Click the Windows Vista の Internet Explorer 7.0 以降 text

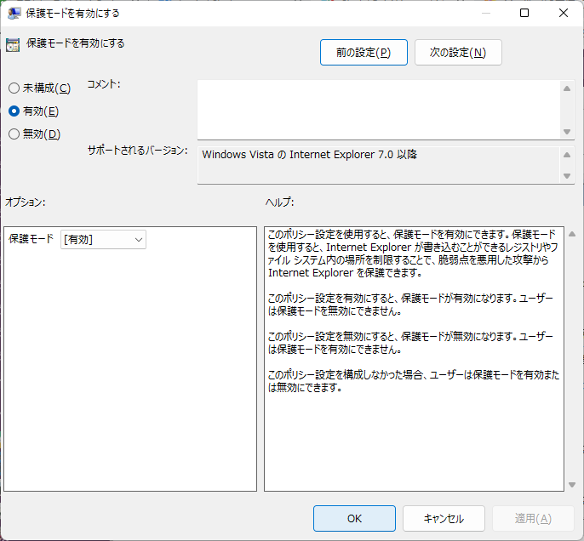point(310,155)
